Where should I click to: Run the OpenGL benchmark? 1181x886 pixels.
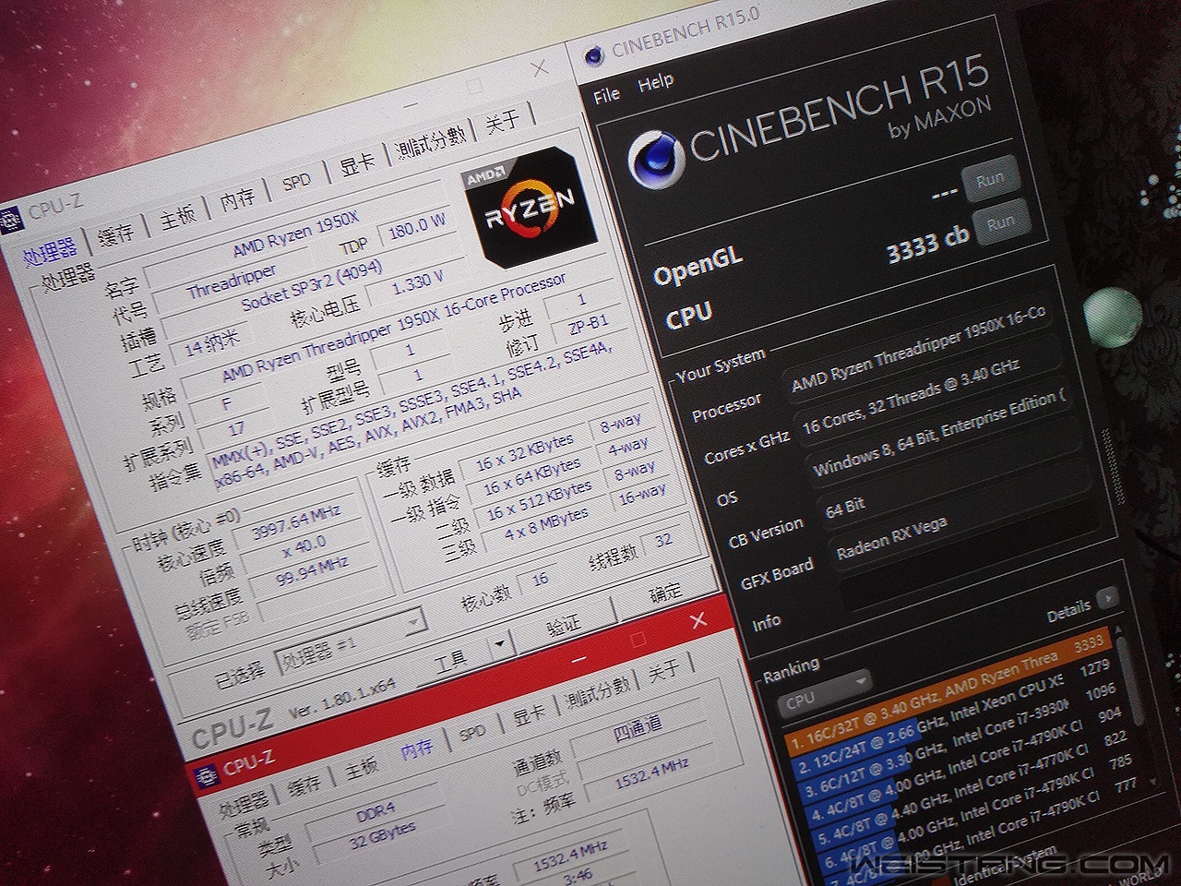[989, 179]
